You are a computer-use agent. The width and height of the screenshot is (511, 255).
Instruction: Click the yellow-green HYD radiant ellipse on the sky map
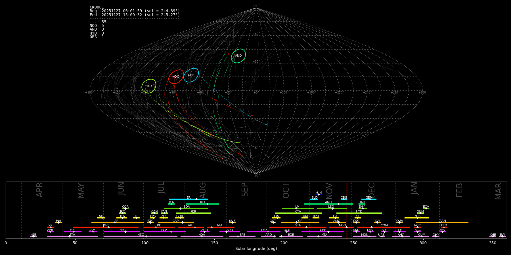pos(149,86)
